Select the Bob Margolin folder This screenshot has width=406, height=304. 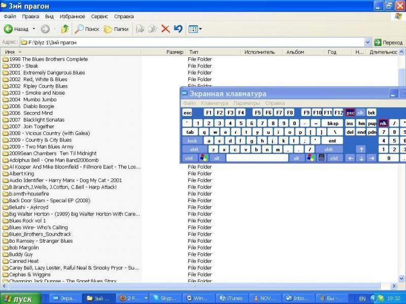pos(21,247)
